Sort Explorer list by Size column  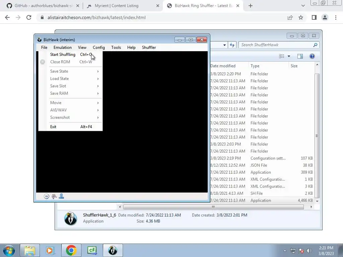pos(301,66)
